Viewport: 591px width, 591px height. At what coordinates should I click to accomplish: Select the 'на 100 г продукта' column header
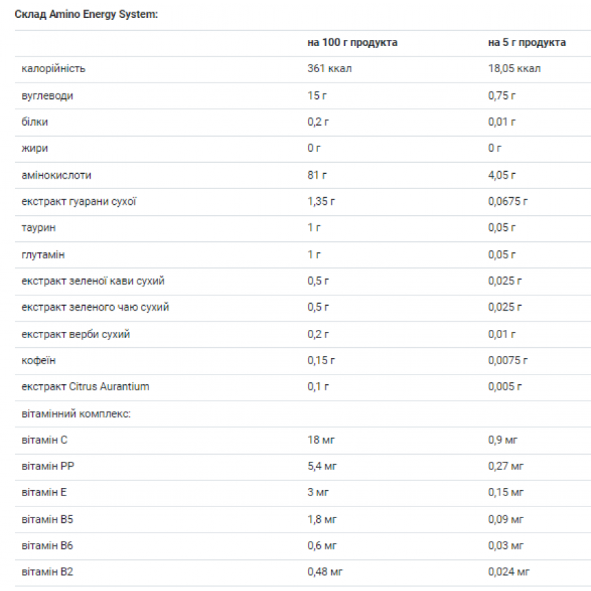(352, 43)
